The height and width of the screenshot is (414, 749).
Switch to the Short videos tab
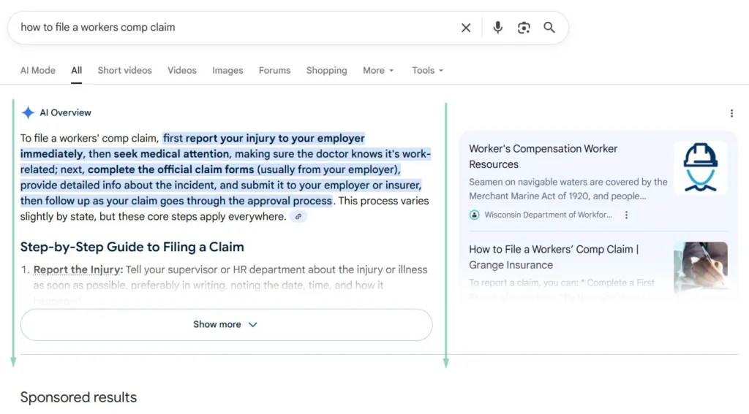tap(124, 71)
